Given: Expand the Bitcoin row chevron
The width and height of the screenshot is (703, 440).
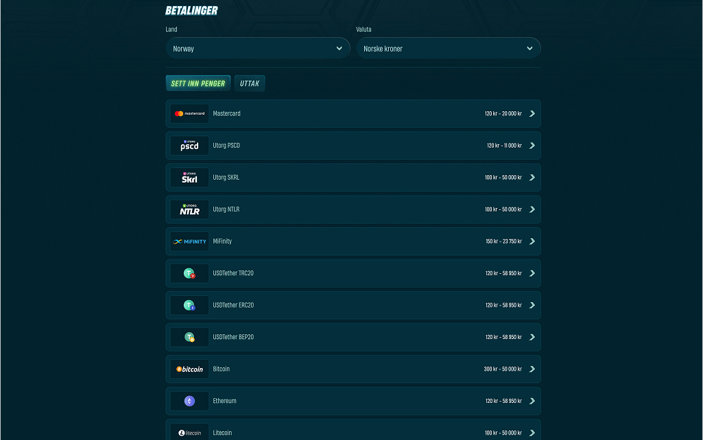Looking at the screenshot, I should click(532, 369).
